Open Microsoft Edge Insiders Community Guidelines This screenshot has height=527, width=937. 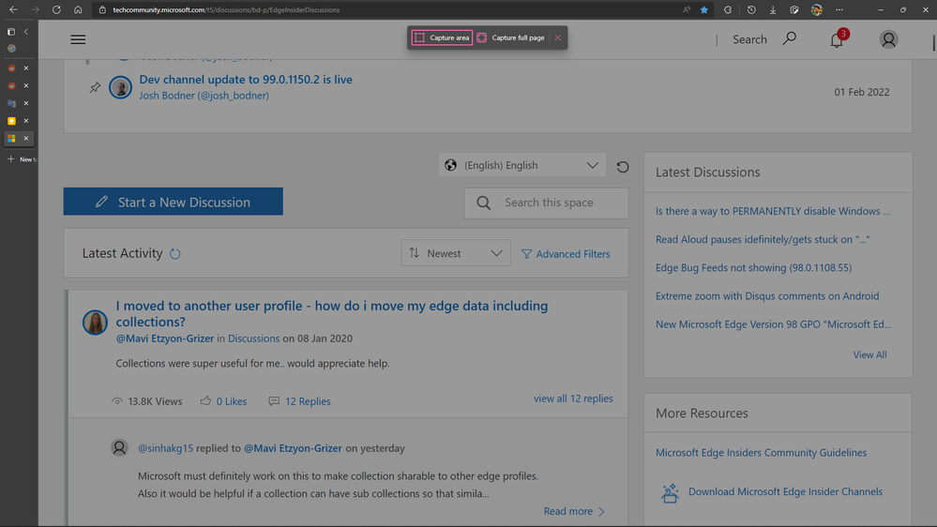(761, 453)
